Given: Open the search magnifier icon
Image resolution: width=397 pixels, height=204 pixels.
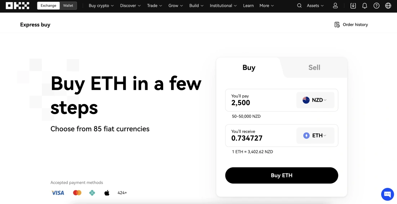Looking at the screenshot, I should (x=299, y=5).
